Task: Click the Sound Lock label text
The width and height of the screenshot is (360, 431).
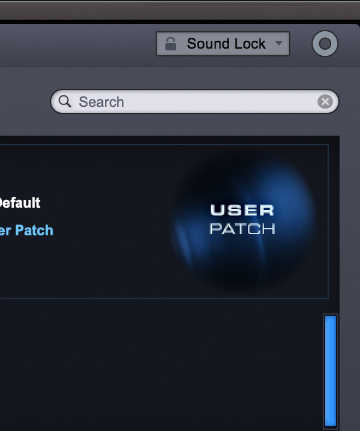Action: (x=226, y=44)
